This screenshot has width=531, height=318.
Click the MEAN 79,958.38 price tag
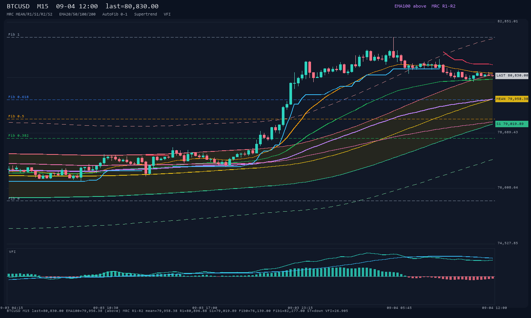512,99
